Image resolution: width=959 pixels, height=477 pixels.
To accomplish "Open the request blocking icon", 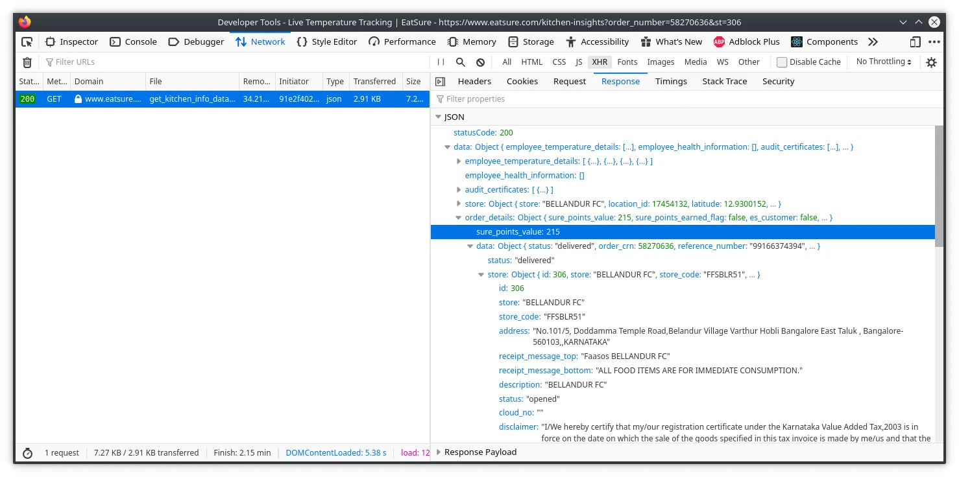I will (480, 62).
